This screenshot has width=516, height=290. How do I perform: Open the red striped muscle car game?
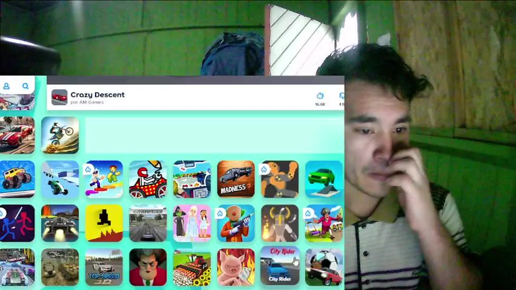[x=17, y=135]
